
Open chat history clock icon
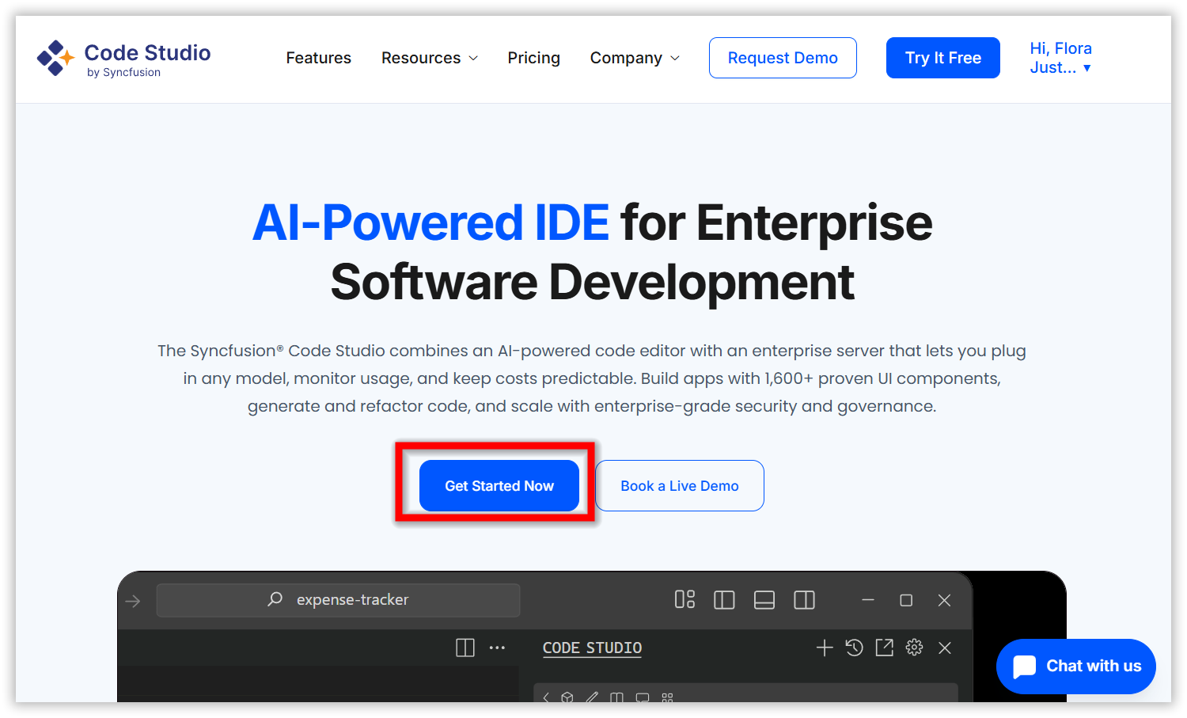854,648
